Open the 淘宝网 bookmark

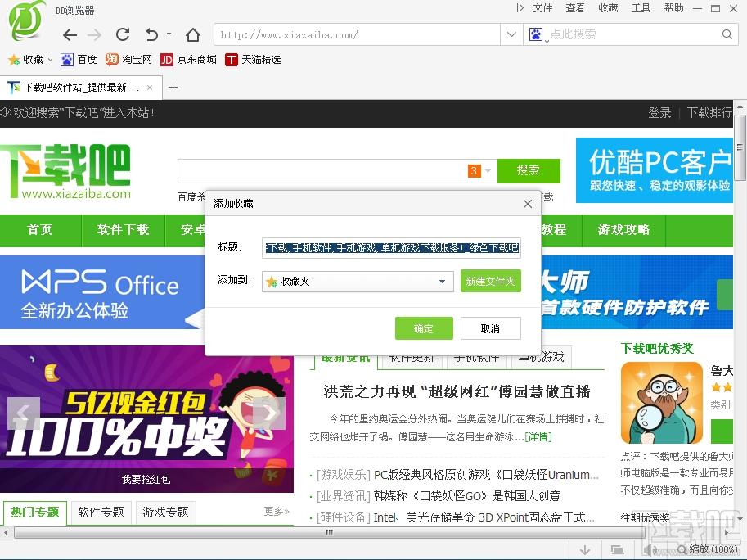(x=128, y=60)
